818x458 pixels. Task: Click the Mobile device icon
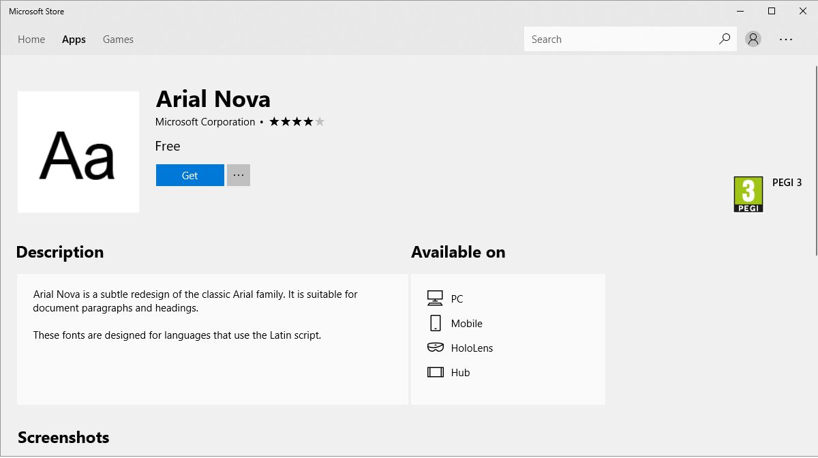(x=435, y=323)
